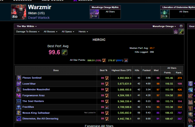Click spec icon in Soulbinder Naazindhri row
The height and width of the screenshot is (127, 195).
107,90
